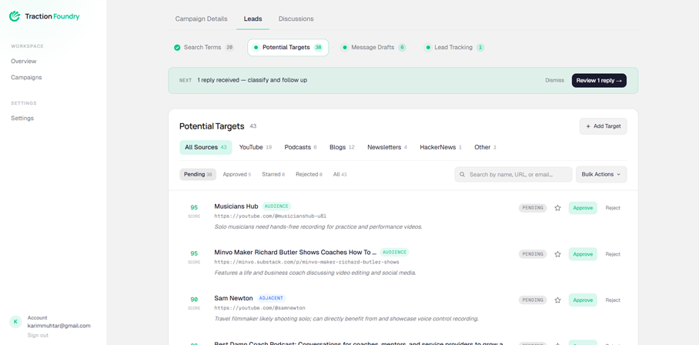Open the Bulk Actions dropdown

click(x=601, y=174)
